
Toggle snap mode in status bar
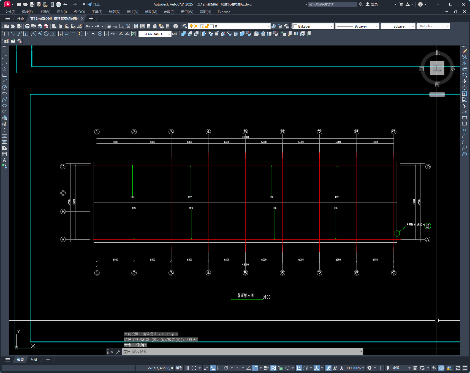point(194,368)
